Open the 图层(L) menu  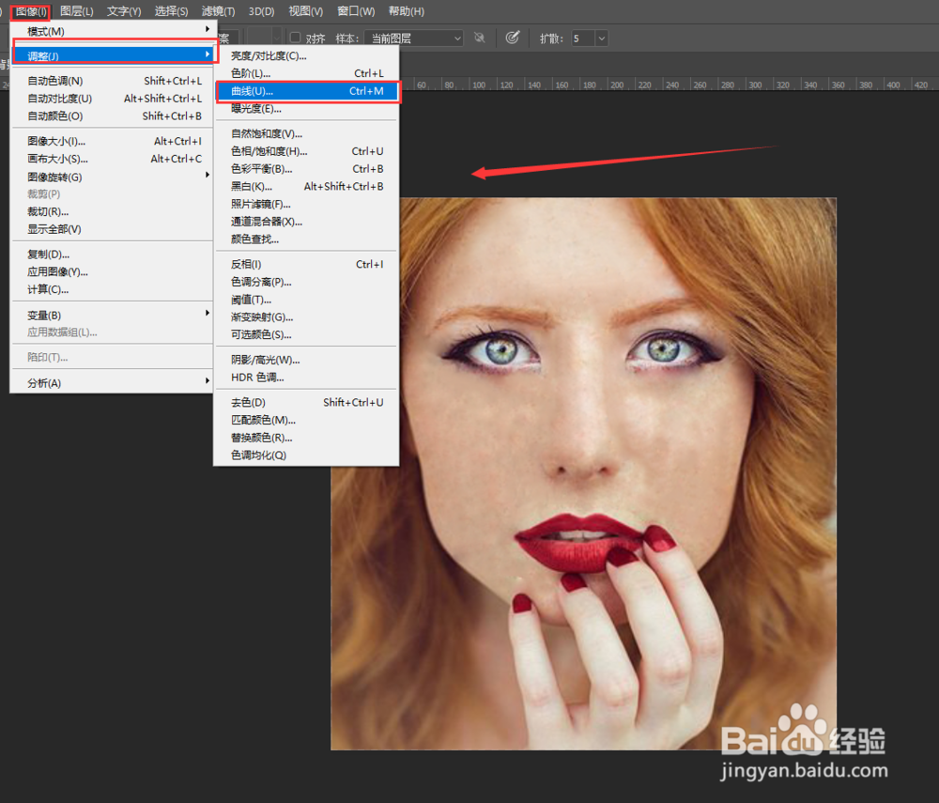77,11
